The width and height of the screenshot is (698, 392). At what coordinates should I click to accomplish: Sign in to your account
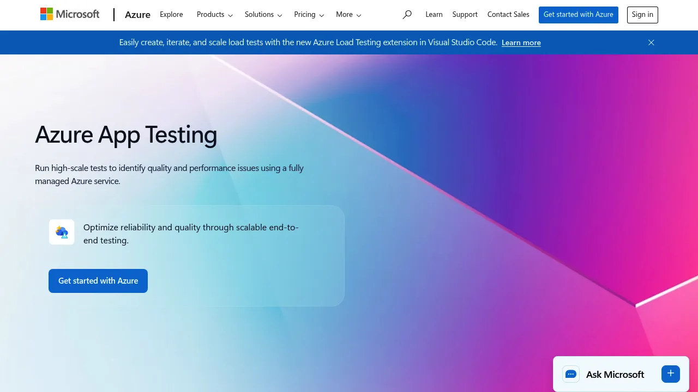(x=642, y=15)
